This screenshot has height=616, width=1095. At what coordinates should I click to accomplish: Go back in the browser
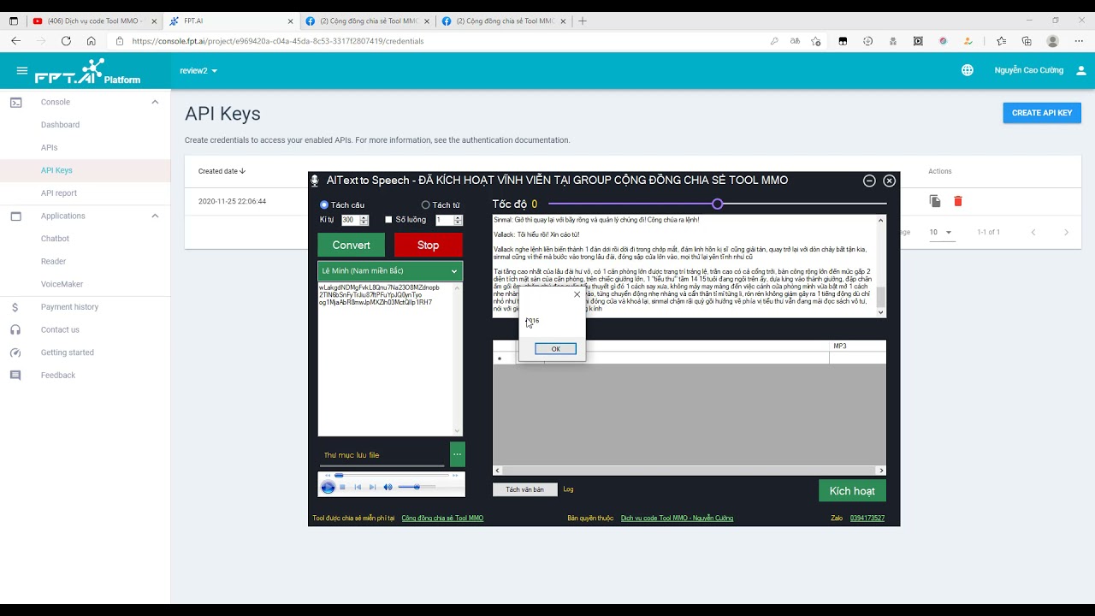click(15, 40)
